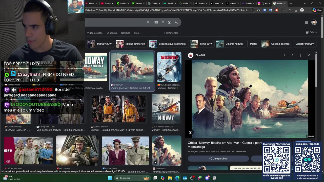The width and height of the screenshot is (324, 182).
Task: Clear the Google search box with X
Action: coord(148,22)
